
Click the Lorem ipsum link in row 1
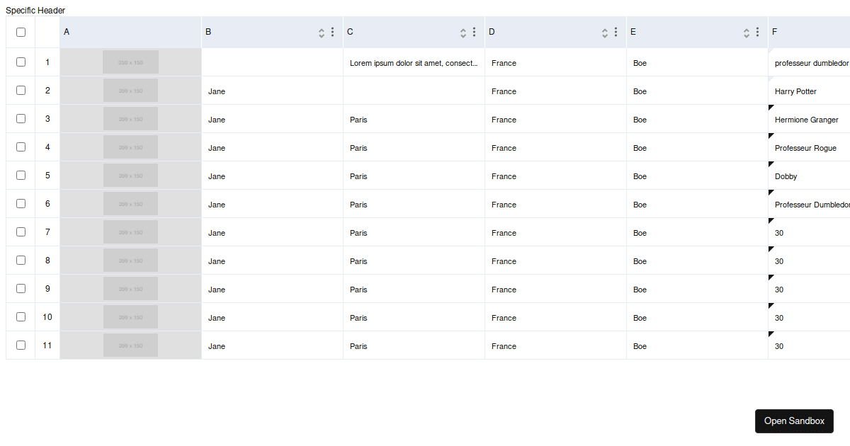(x=412, y=63)
